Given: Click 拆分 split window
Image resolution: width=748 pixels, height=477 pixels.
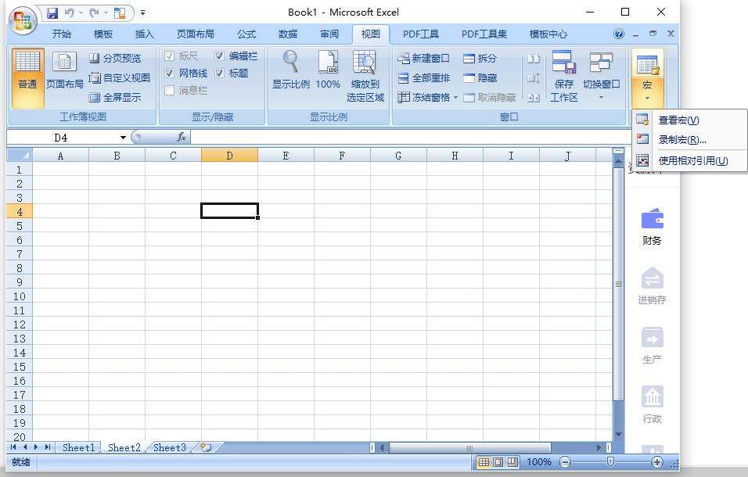Looking at the screenshot, I should click(x=480, y=58).
